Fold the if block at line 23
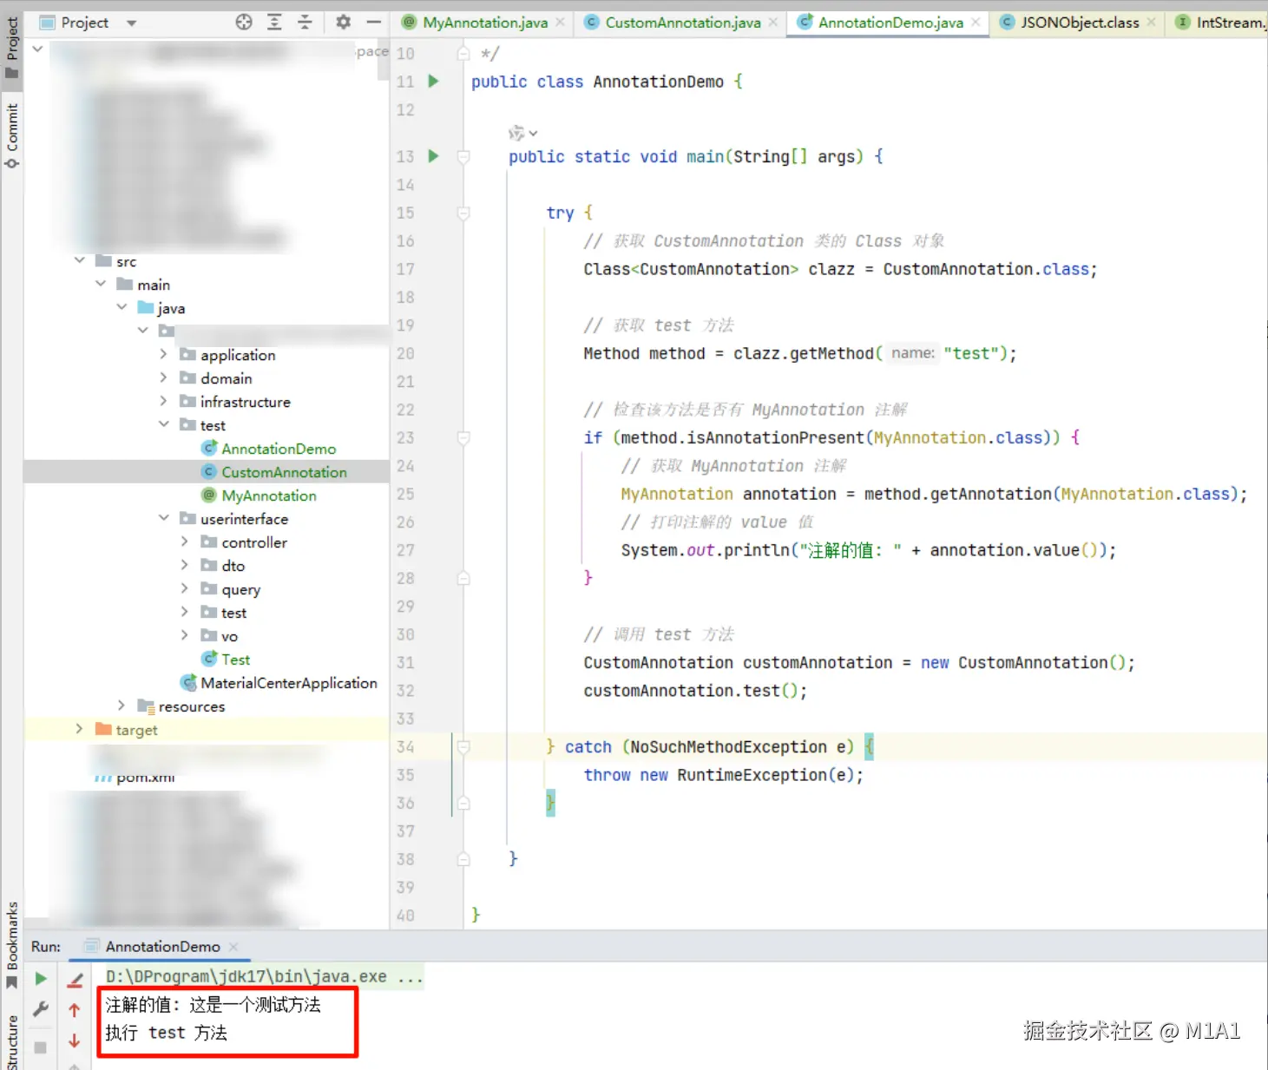1268x1070 pixels. point(463,437)
